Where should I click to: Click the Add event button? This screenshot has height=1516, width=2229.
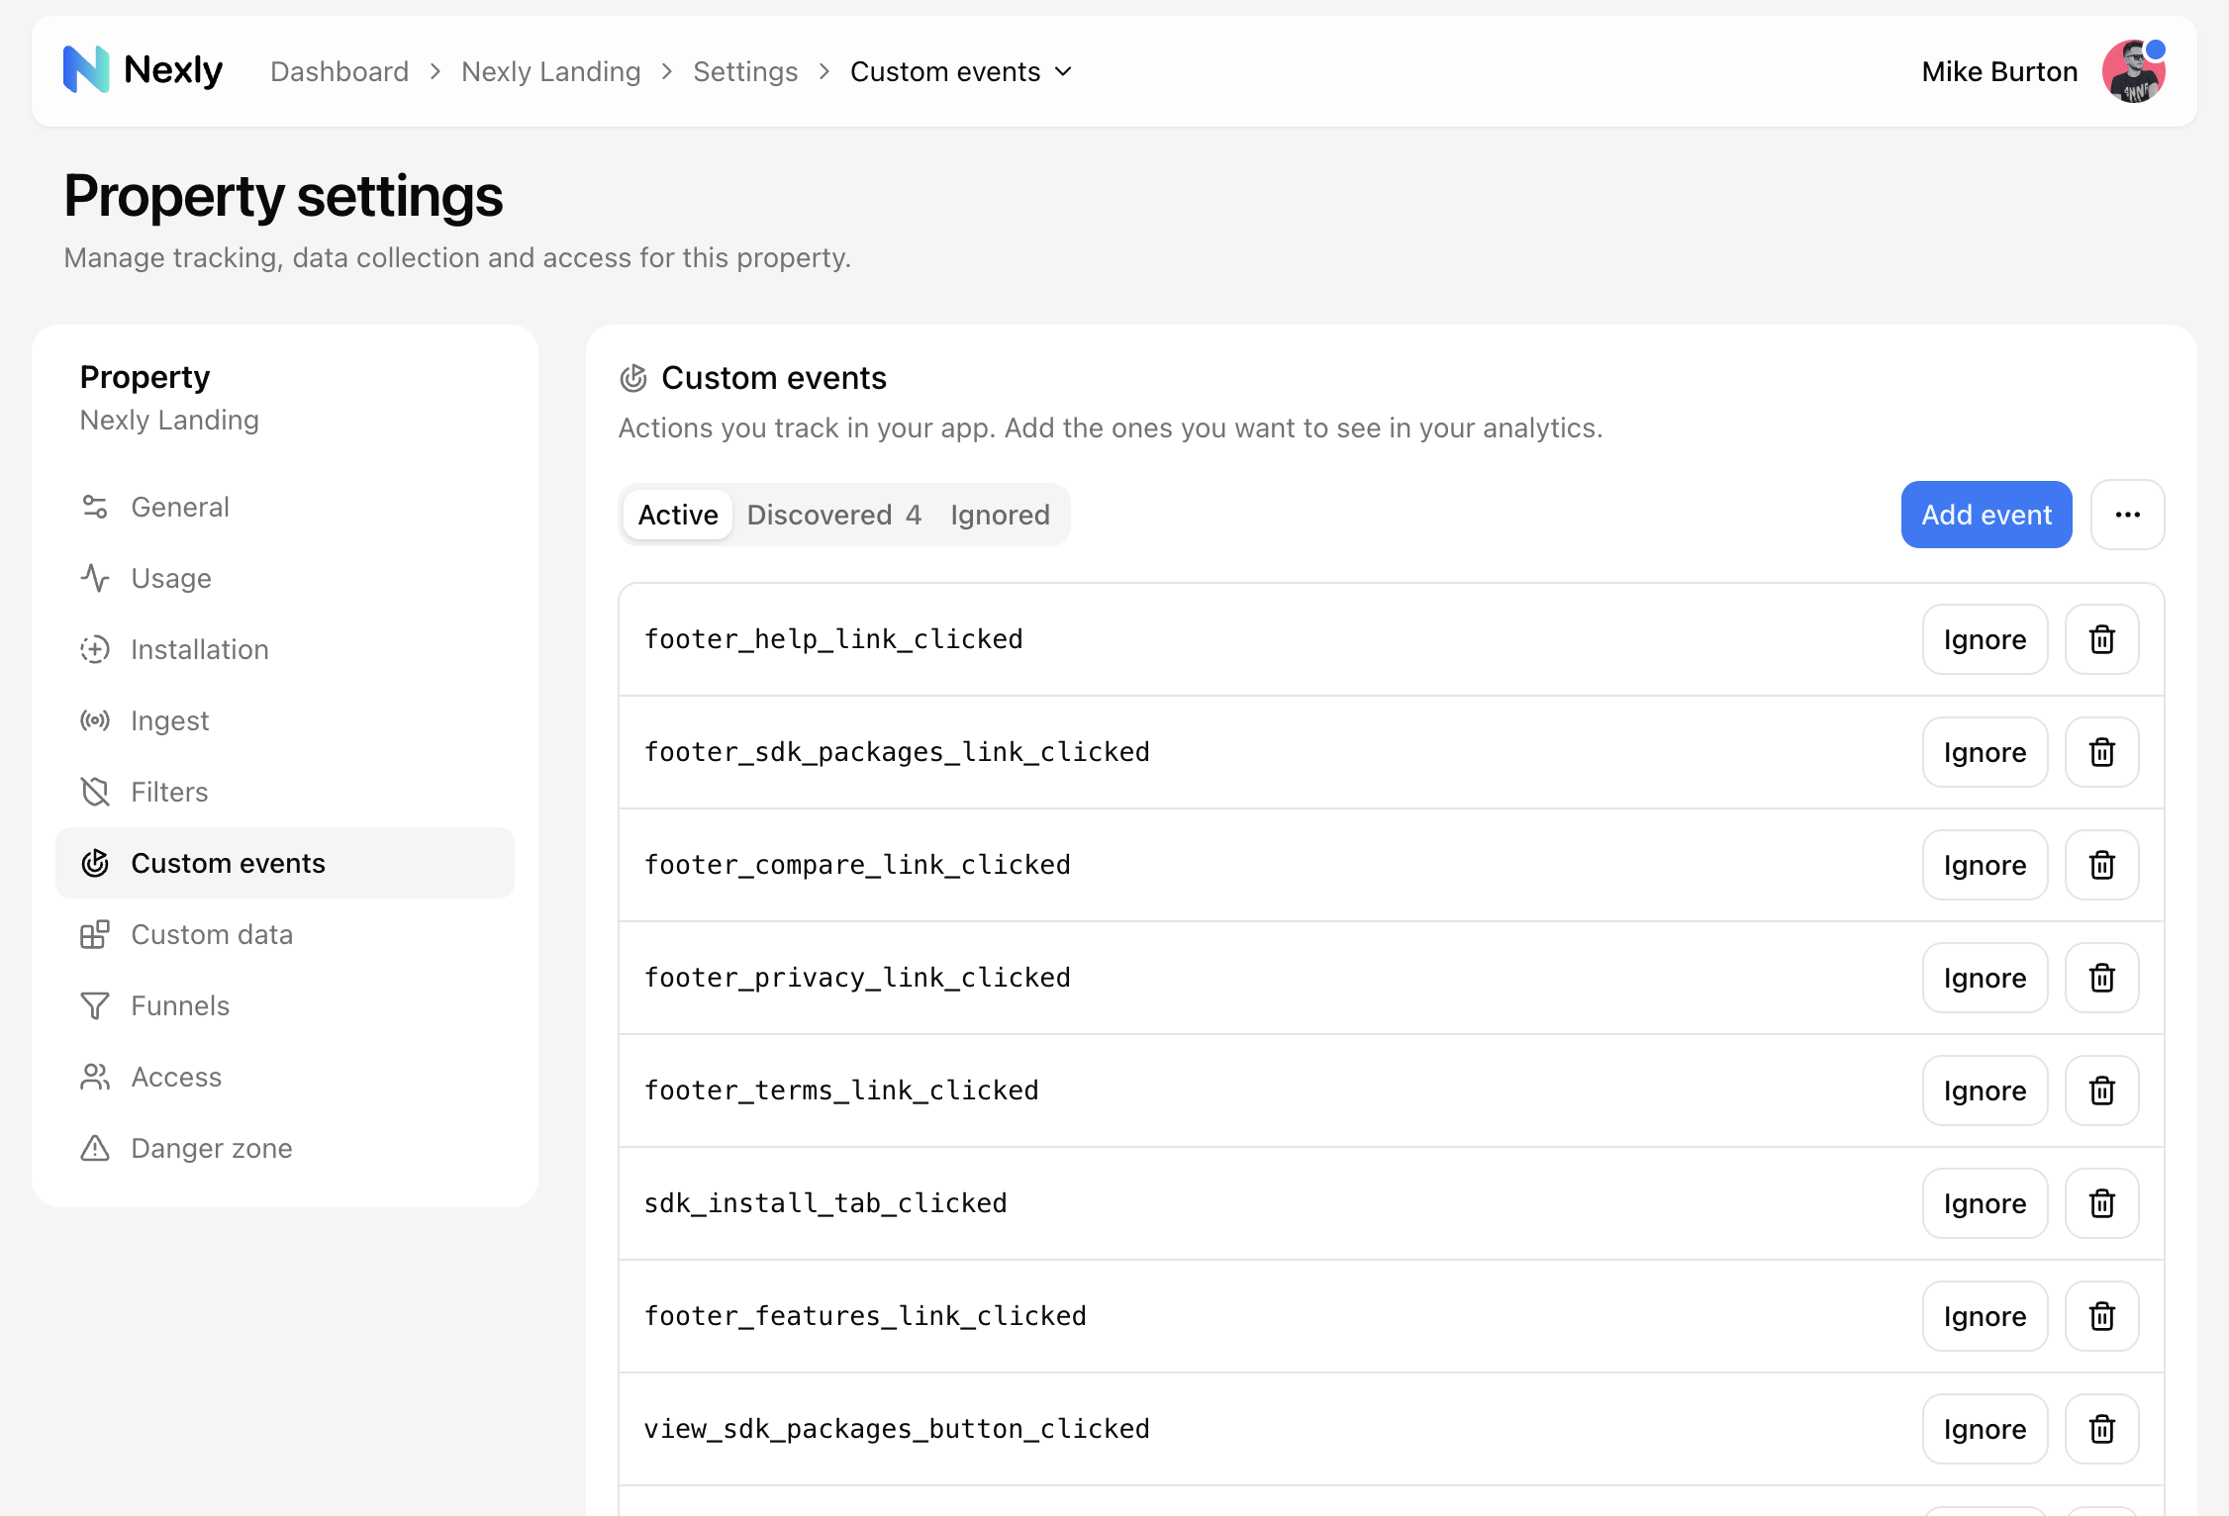1986,515
